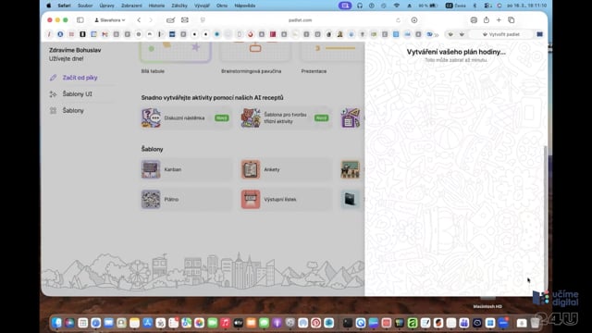Select the Výstupní lístek template
The image size is (592, 333).
coord(286,199)
